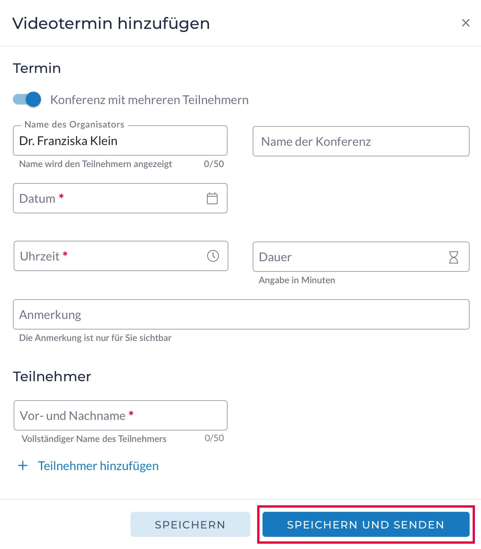481x549 pixels.
Task: Close the Videotermin hinzufügen dialog
Action: pyautogui.click(x=465, y=23)
